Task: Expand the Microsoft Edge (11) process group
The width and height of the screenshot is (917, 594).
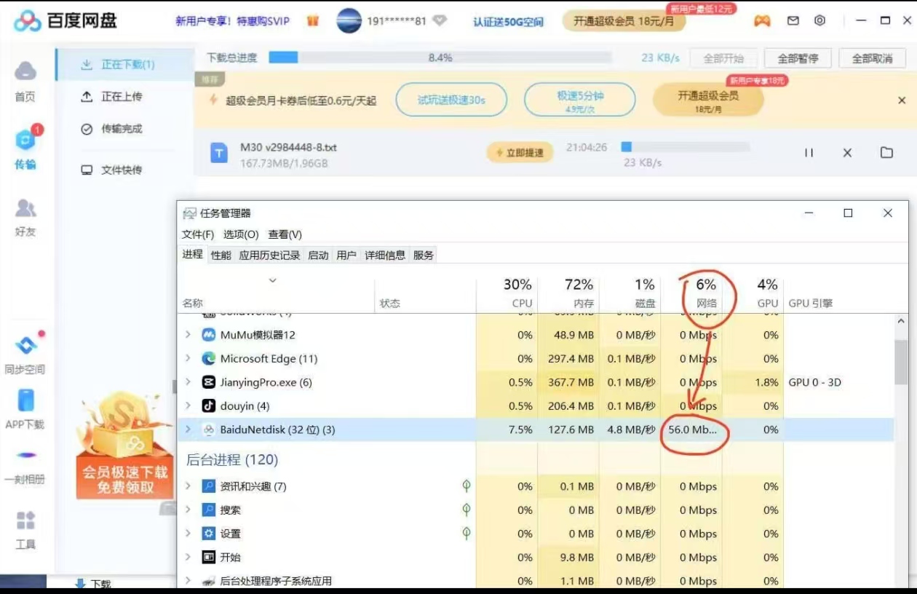Action: [x=188, y=358]
